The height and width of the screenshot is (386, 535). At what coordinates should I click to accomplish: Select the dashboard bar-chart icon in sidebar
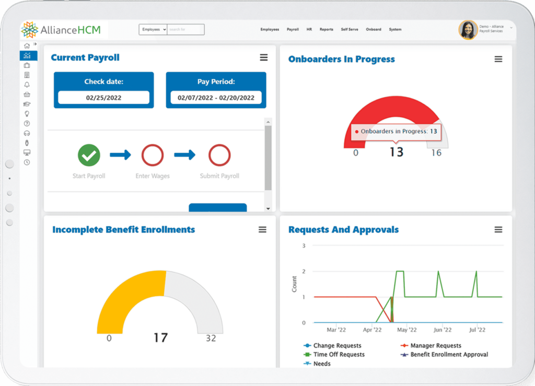[x=27, y=56]
